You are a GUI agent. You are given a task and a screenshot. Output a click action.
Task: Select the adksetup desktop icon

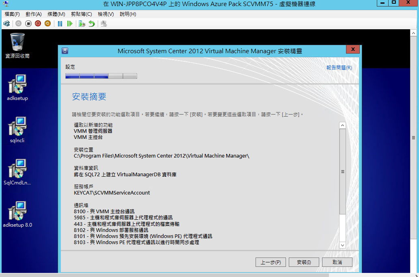point(17,87)
